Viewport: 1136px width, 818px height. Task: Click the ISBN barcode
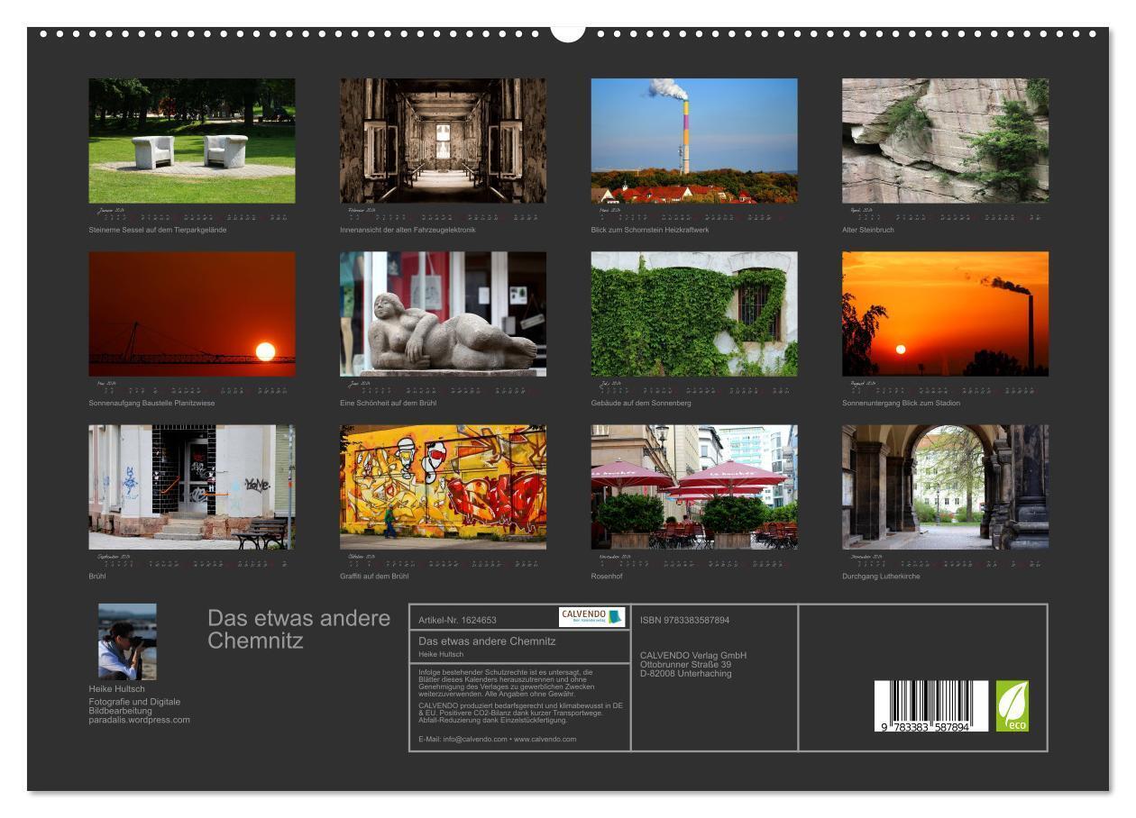click(931, 706)
